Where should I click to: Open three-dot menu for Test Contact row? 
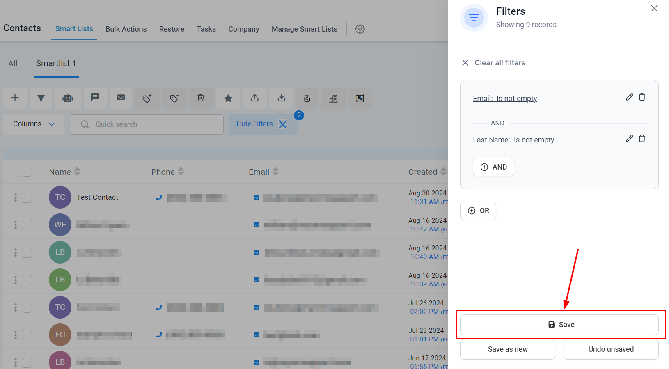coord(16,197)
